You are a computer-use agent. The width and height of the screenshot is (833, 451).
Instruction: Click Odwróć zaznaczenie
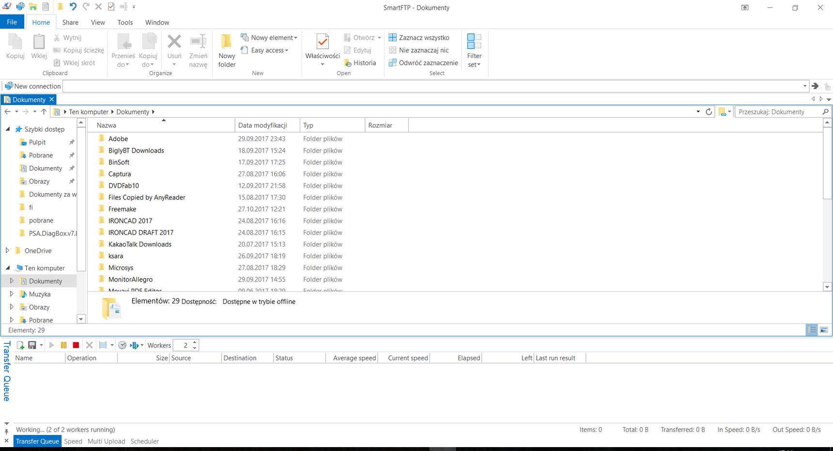[423, 63]
